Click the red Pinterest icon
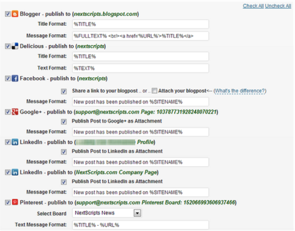 point(15,202)
